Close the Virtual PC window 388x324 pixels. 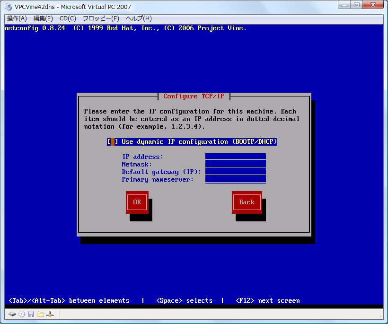(x=373, y=5)
